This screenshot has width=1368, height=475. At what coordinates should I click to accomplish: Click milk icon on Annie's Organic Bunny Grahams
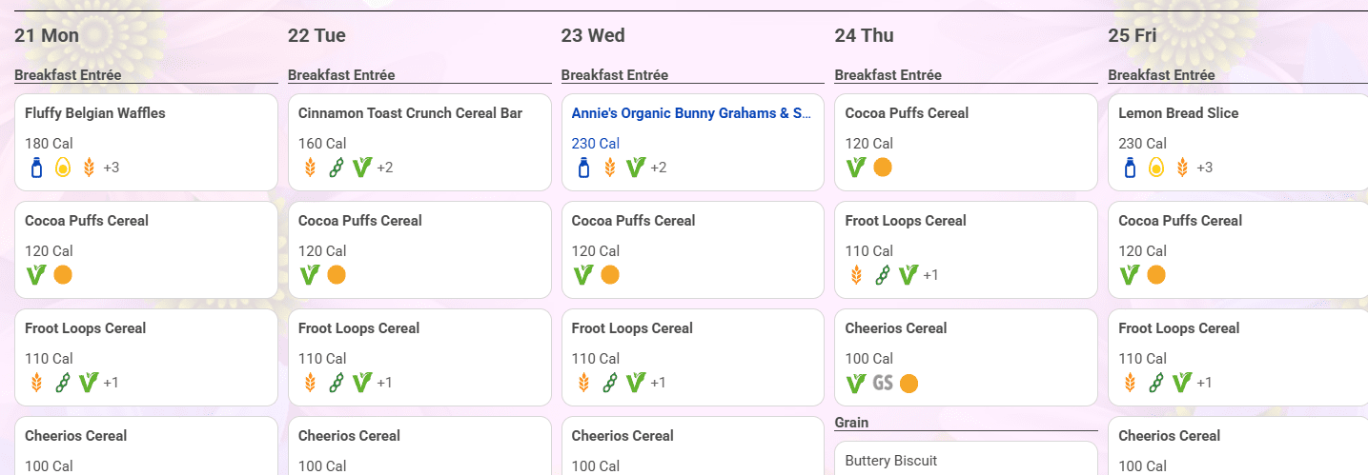(x=583, y=168)
